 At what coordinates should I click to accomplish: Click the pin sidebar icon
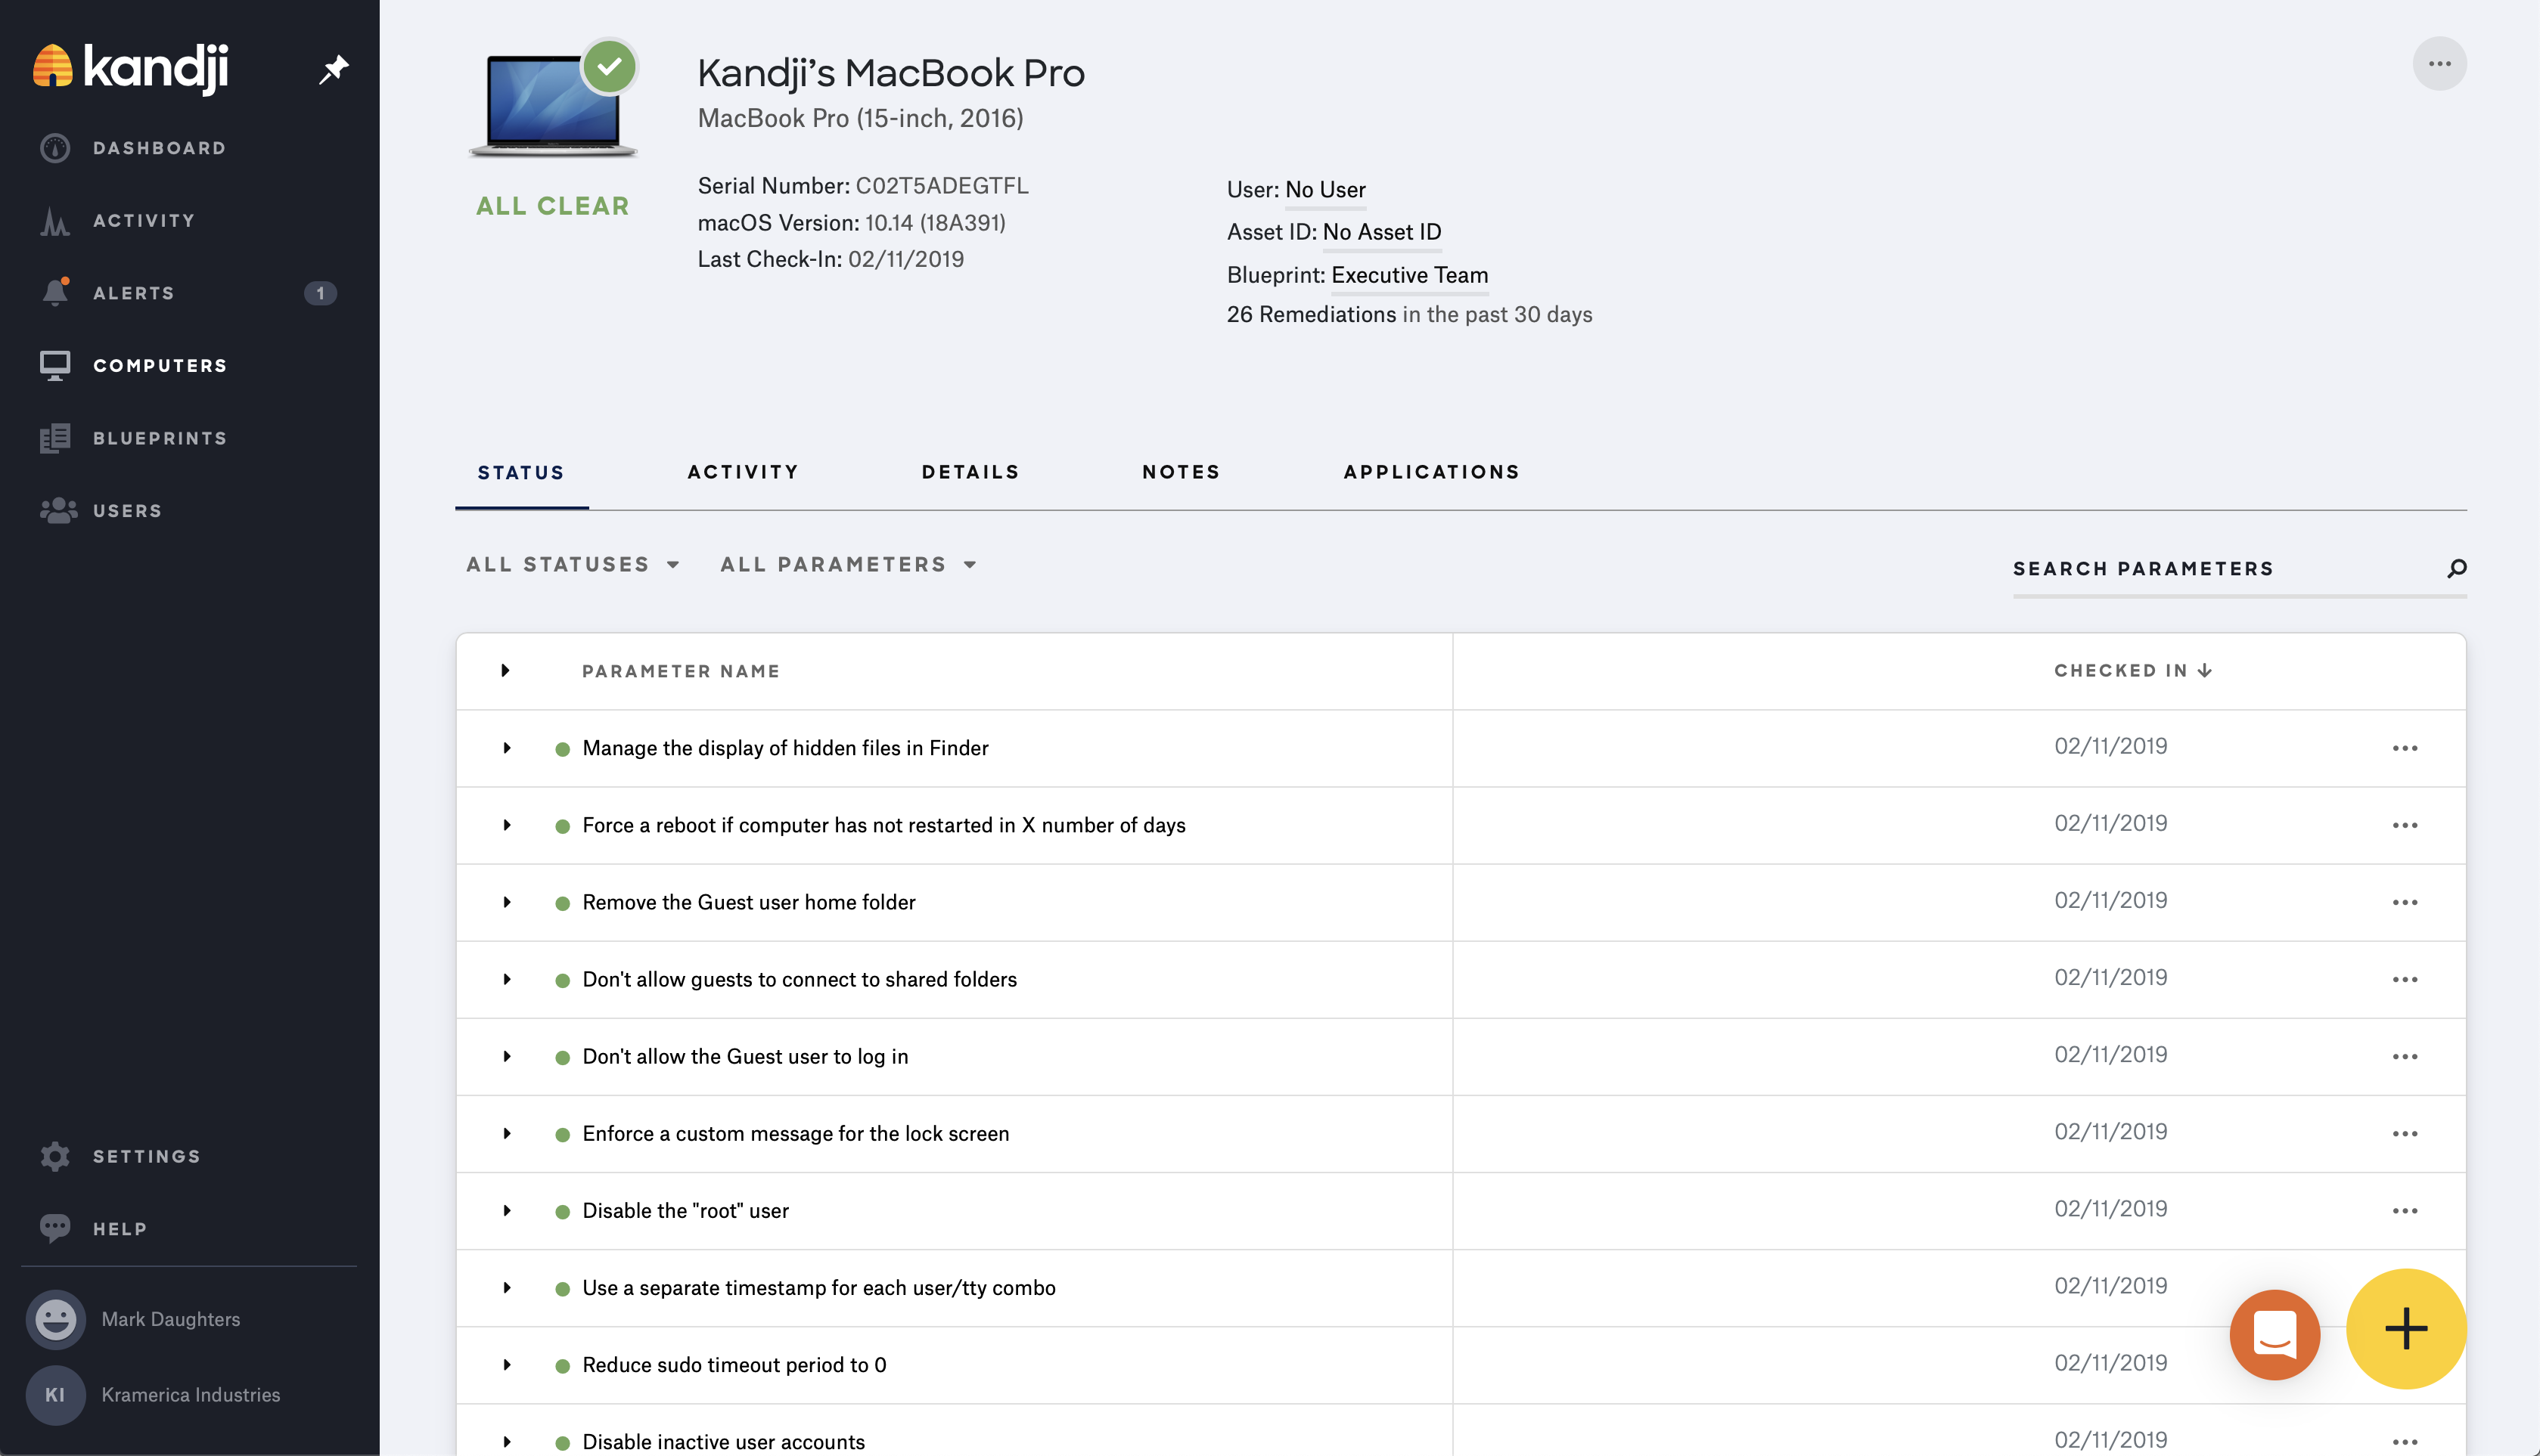(333, 69)
